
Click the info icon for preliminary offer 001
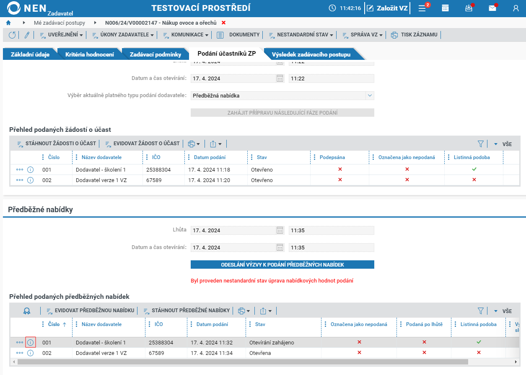[30, 342]
